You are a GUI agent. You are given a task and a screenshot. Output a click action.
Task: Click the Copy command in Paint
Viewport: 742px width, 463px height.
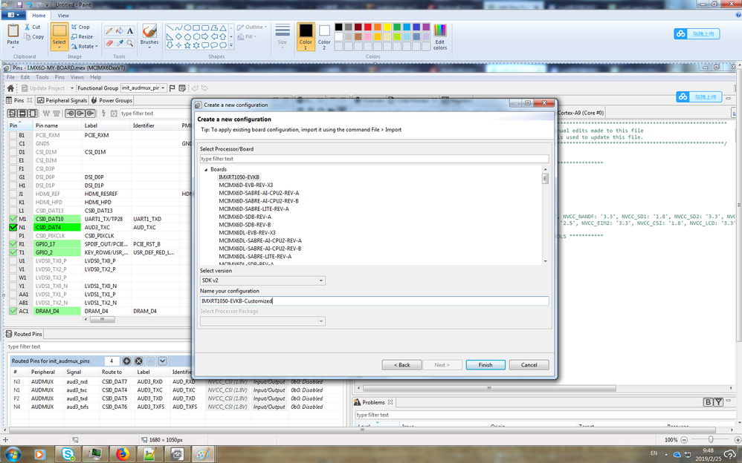pyautogui.click(x=33, y=37)
